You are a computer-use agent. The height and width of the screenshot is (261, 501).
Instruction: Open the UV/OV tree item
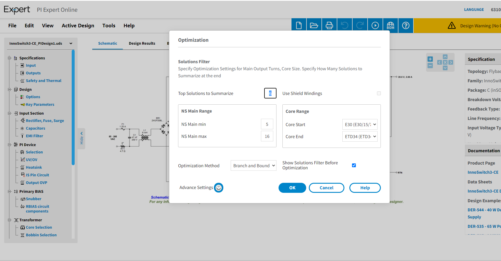[x=31, y=160]
